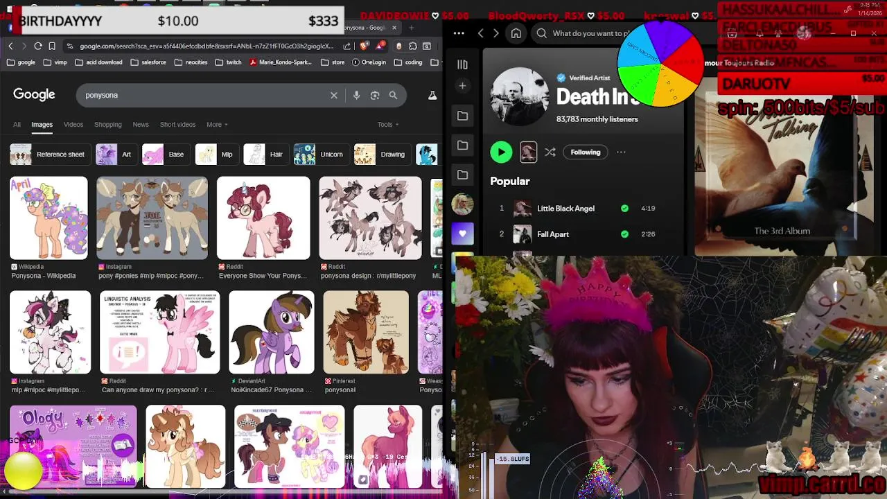Open NoiKincade67 Ponysona DeviantArt thumbnail
Viewport: 887px width, 499px height.
(x=271, y=332)
